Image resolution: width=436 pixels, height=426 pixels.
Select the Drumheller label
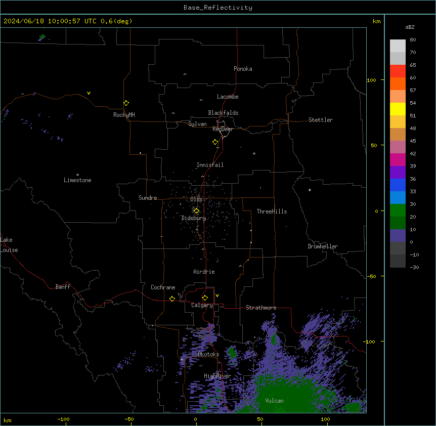323,246
